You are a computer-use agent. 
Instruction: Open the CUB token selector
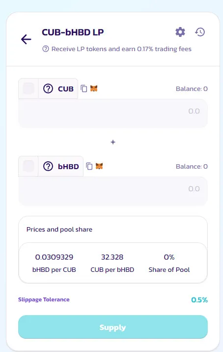[58, 88]
